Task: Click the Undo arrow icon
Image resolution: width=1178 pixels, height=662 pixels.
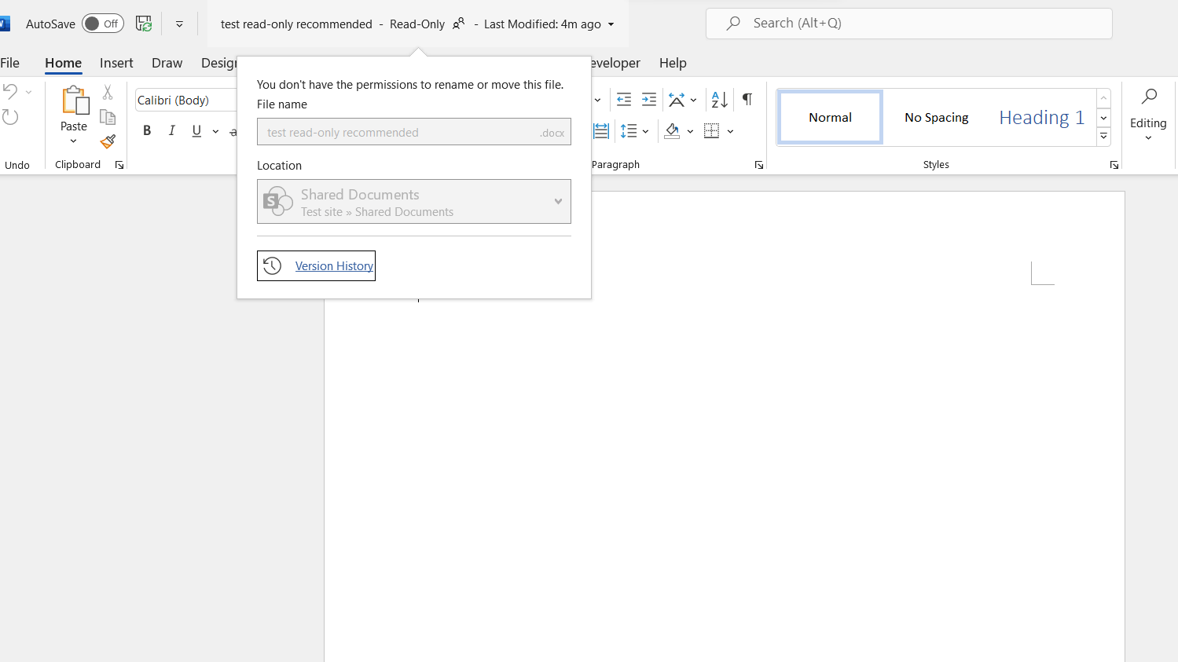Action: tap(9, 90)
